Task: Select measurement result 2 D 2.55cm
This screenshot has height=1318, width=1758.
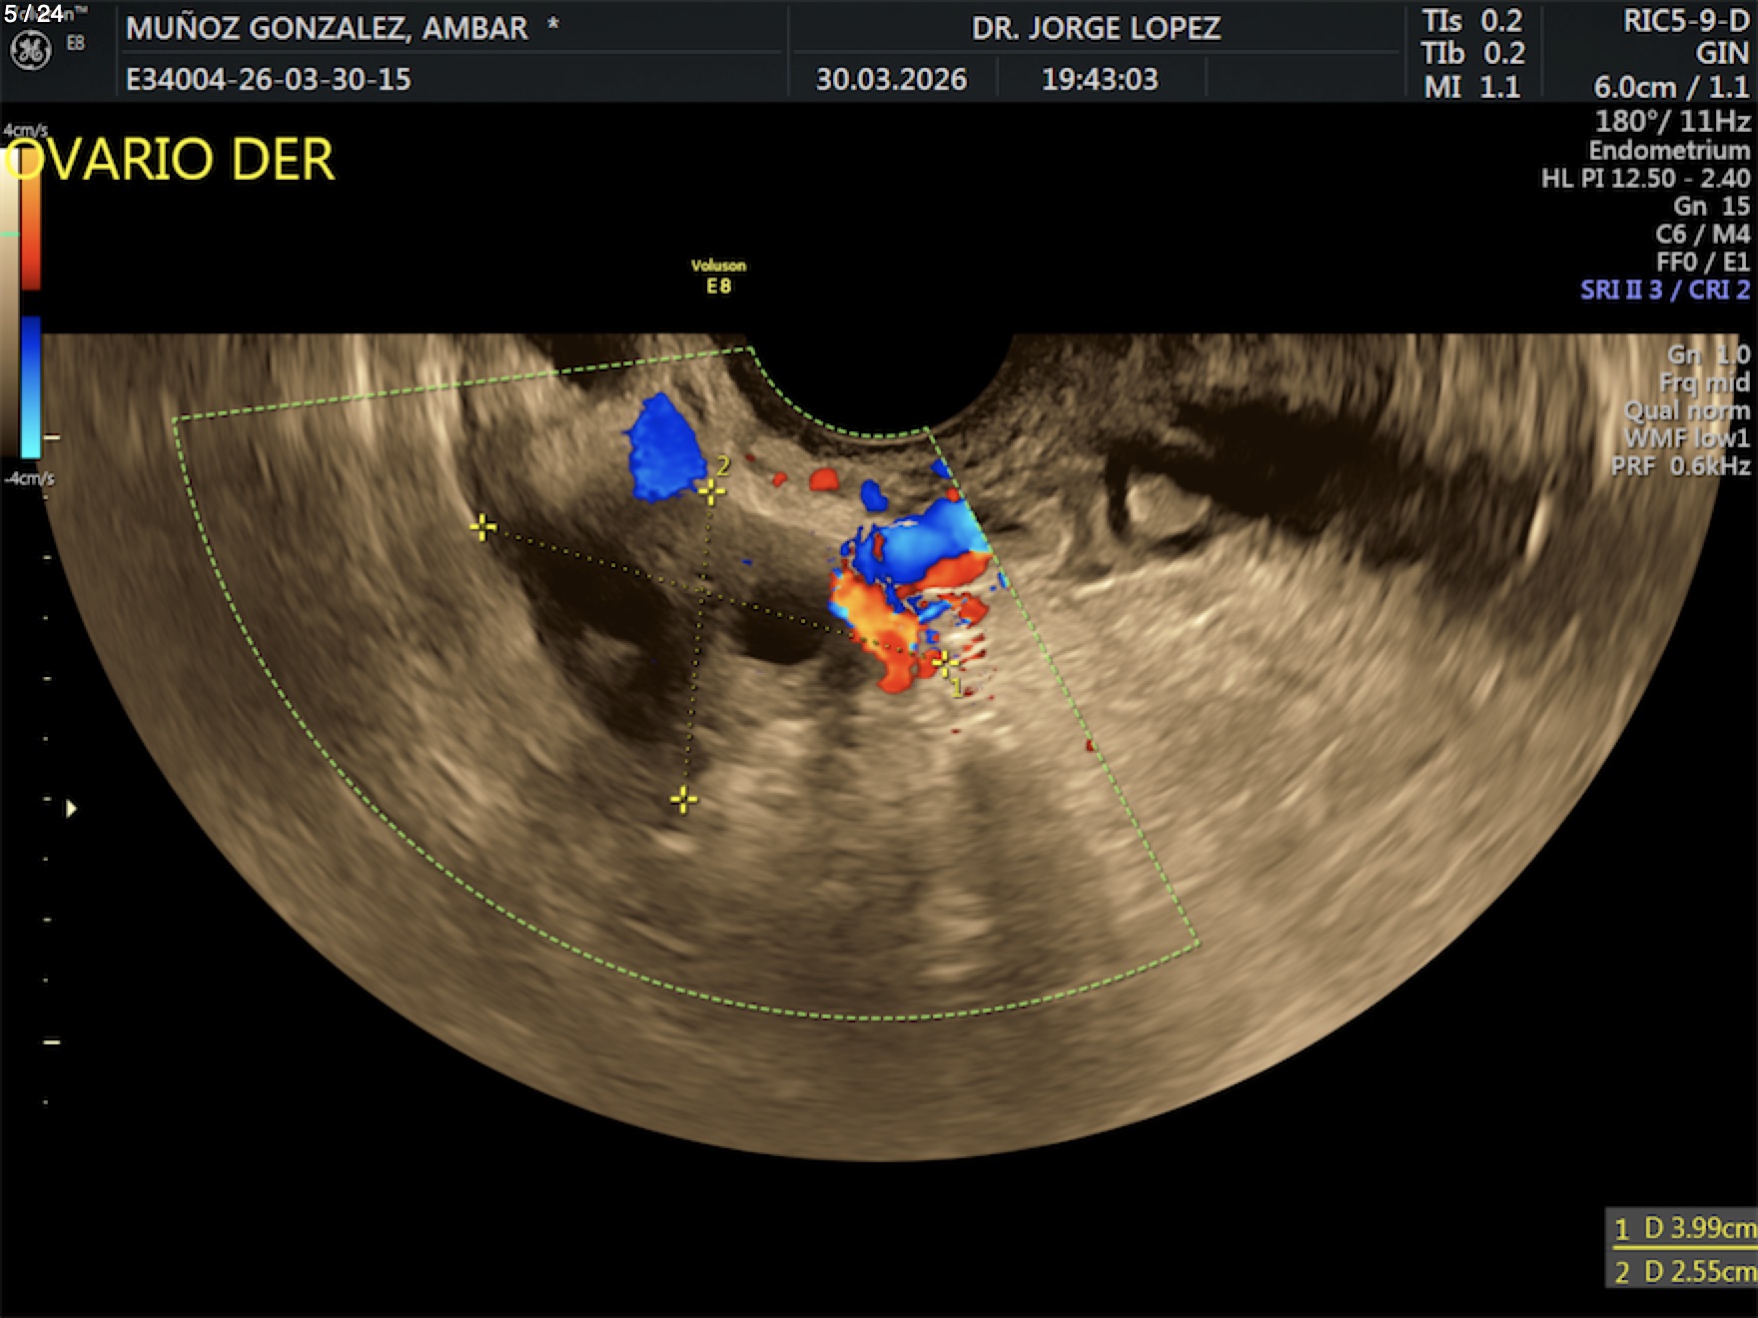Action: 1683,1271
